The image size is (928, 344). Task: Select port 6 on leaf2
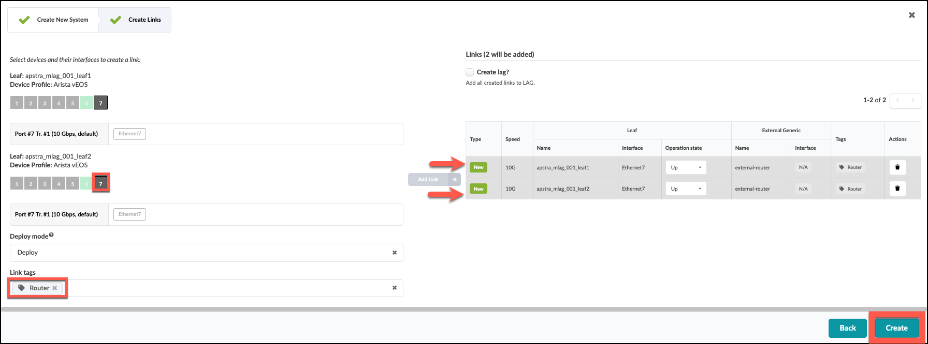tap(86, 183)
